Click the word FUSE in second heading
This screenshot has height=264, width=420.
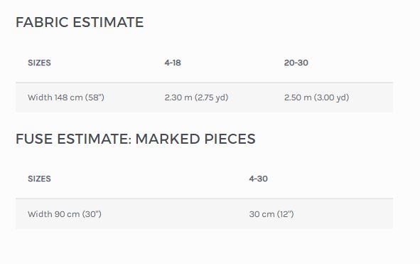coord(34,139)
